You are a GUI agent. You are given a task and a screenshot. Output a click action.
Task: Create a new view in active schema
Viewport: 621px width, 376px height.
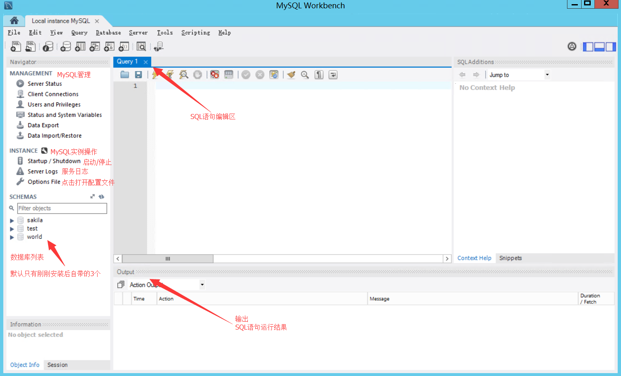point(95,46)
